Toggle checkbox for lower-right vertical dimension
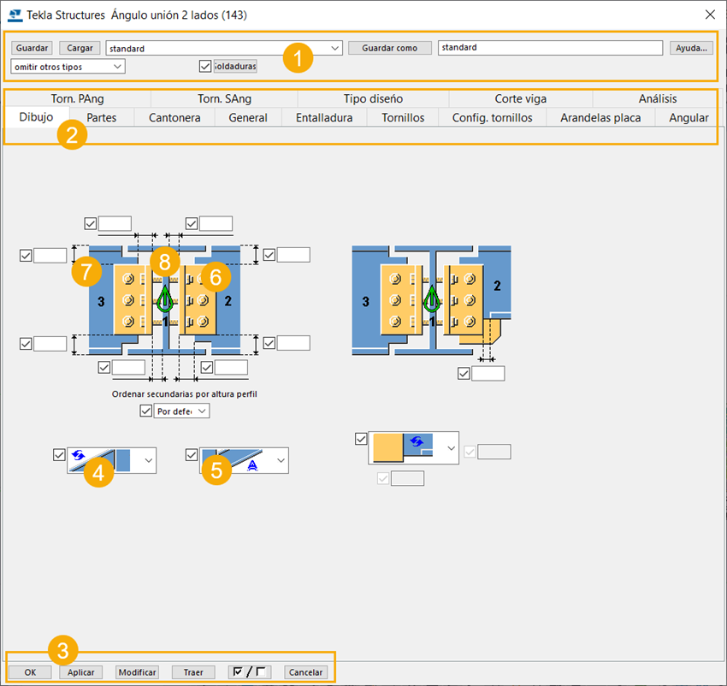The height and width of the screenshot is (686, 727). point(269,343)
